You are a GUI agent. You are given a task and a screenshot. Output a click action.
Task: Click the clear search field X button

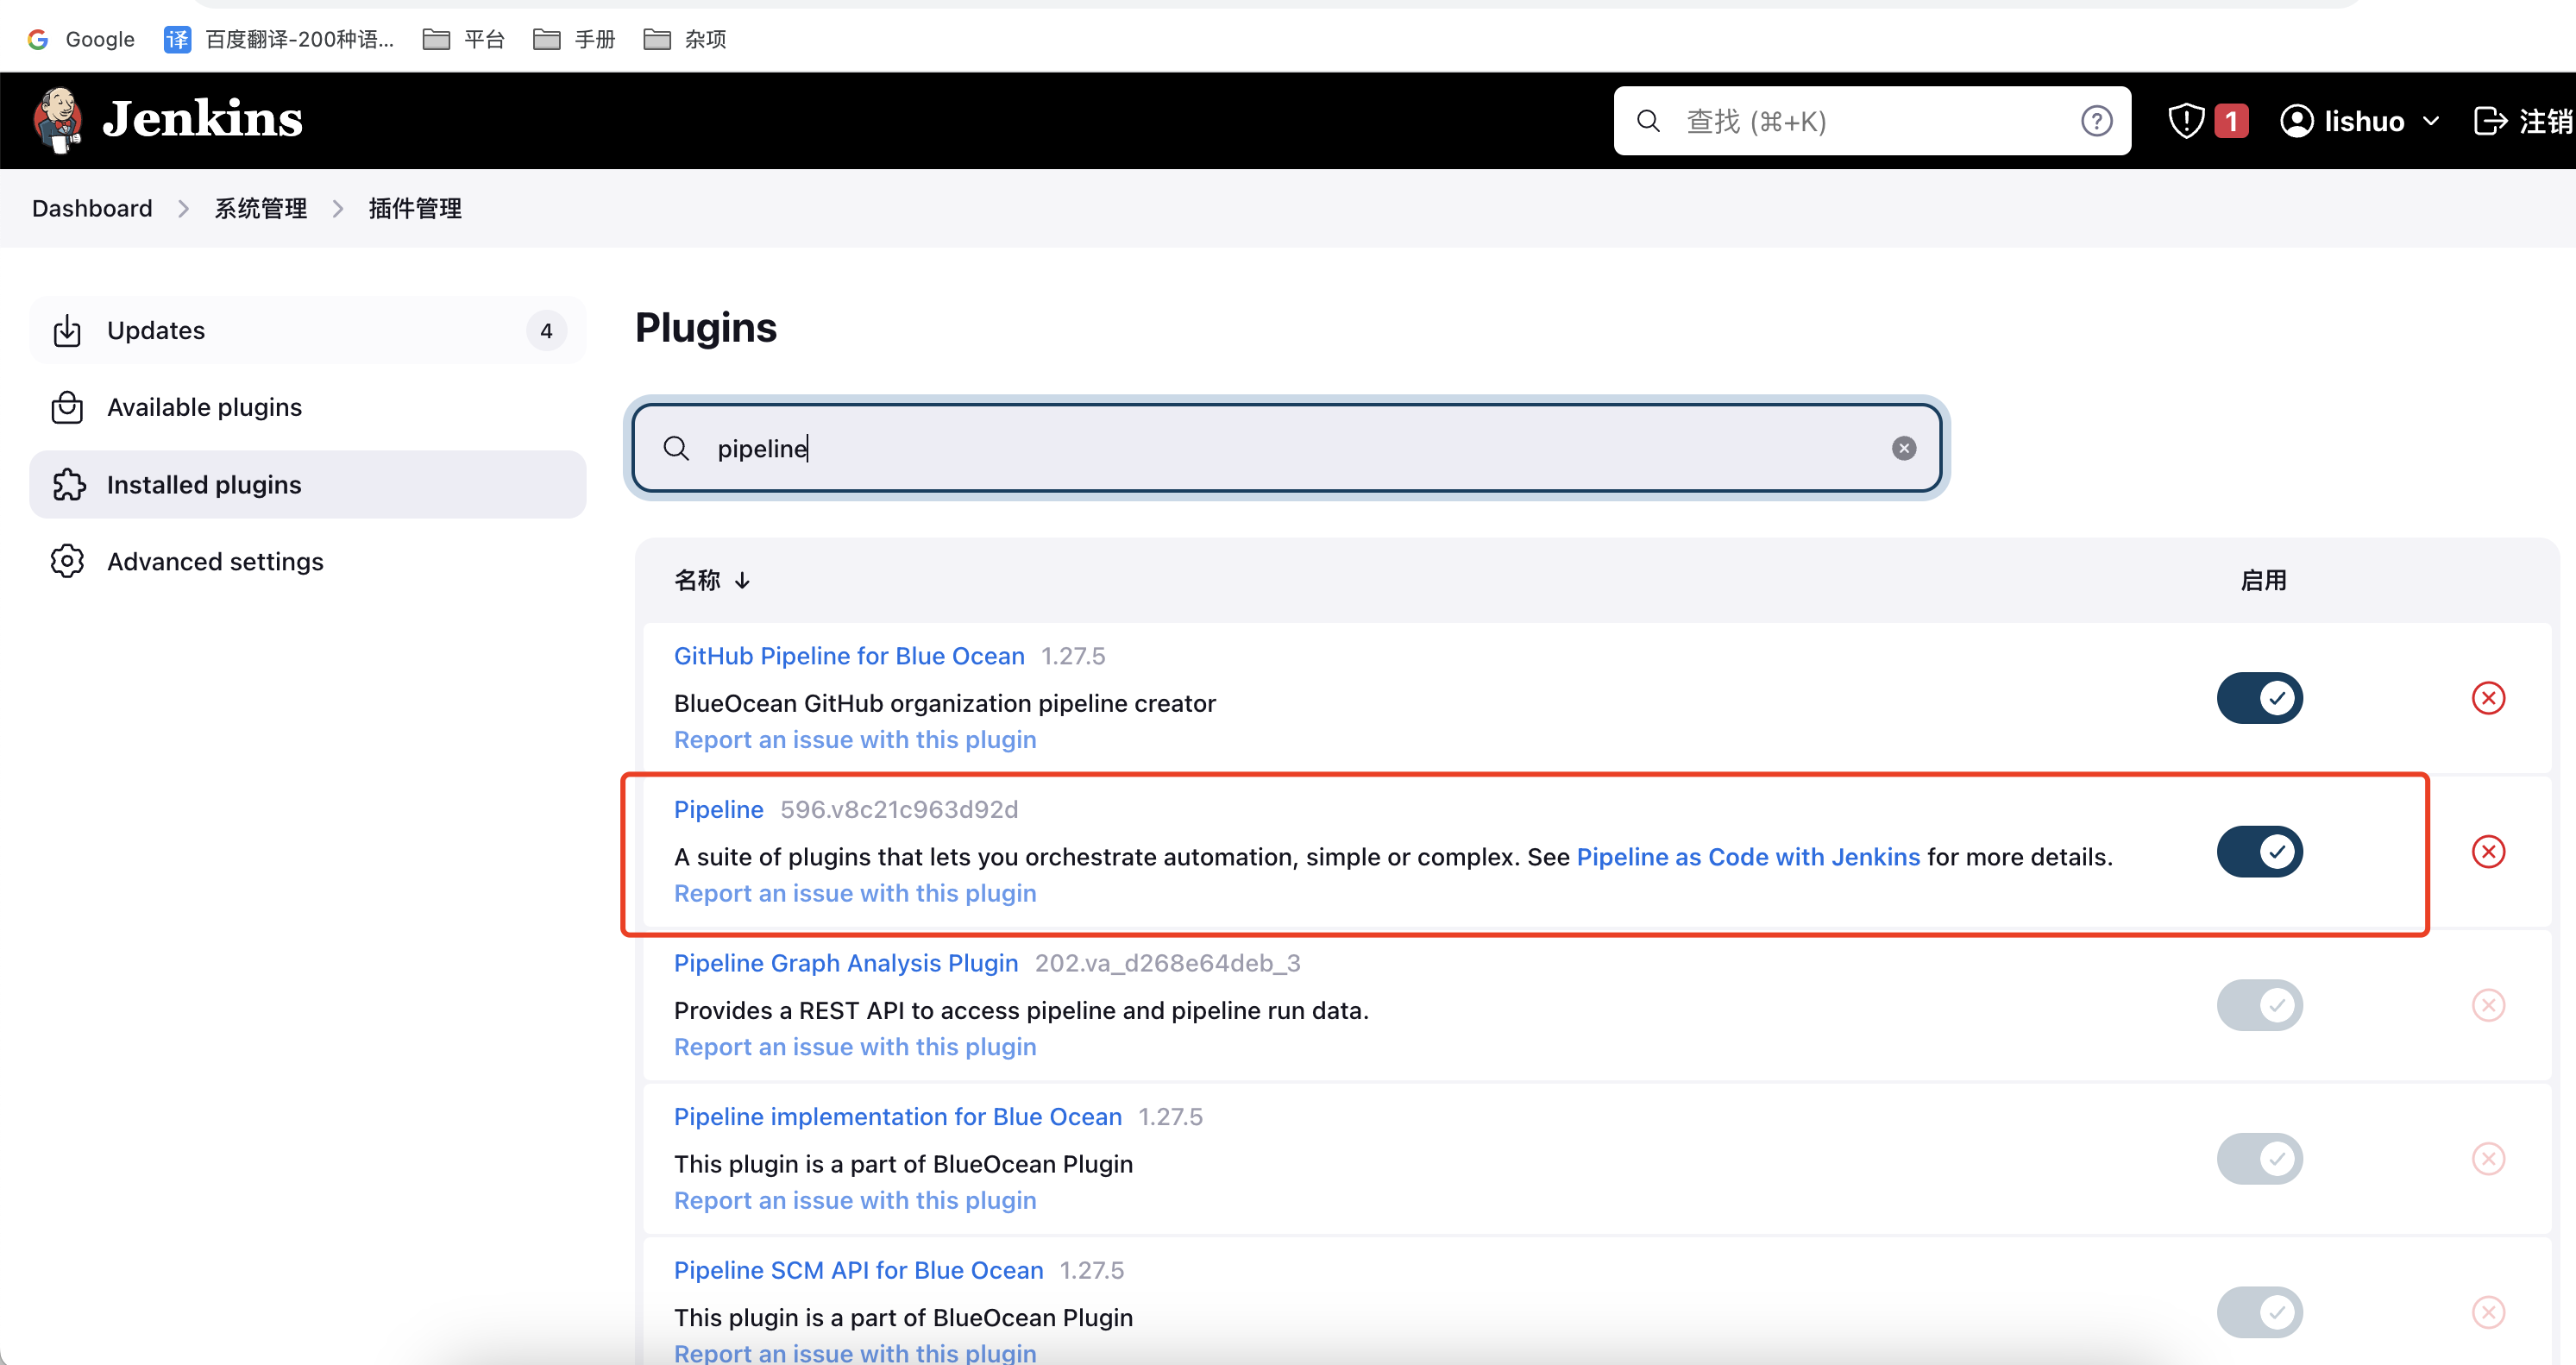(1903, 448)
